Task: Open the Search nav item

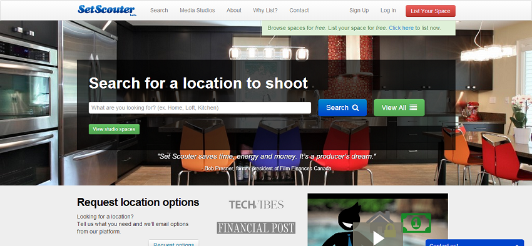Action: 159,10
